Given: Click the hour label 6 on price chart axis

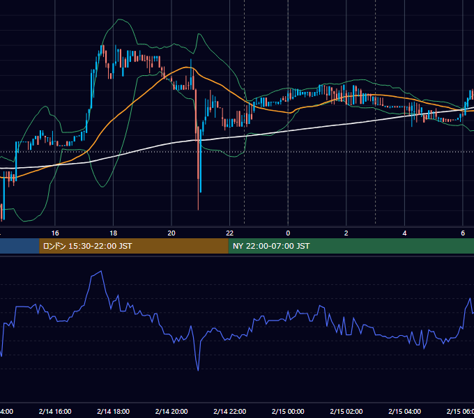Looking at the screenshot, I should click(463, 233).
